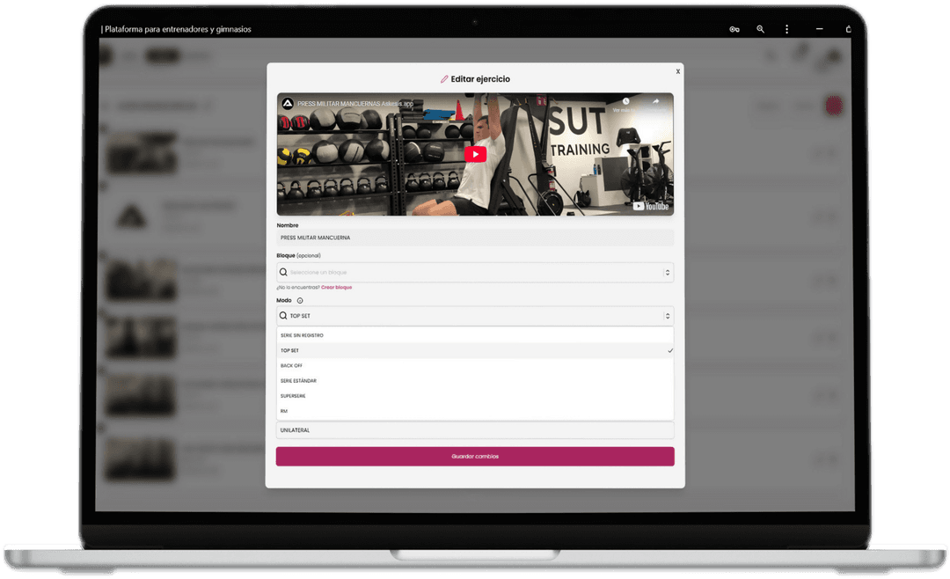950x579 pixels.
Task: Click the YouTube share arrow icon
Action: [x=655, y=102]
